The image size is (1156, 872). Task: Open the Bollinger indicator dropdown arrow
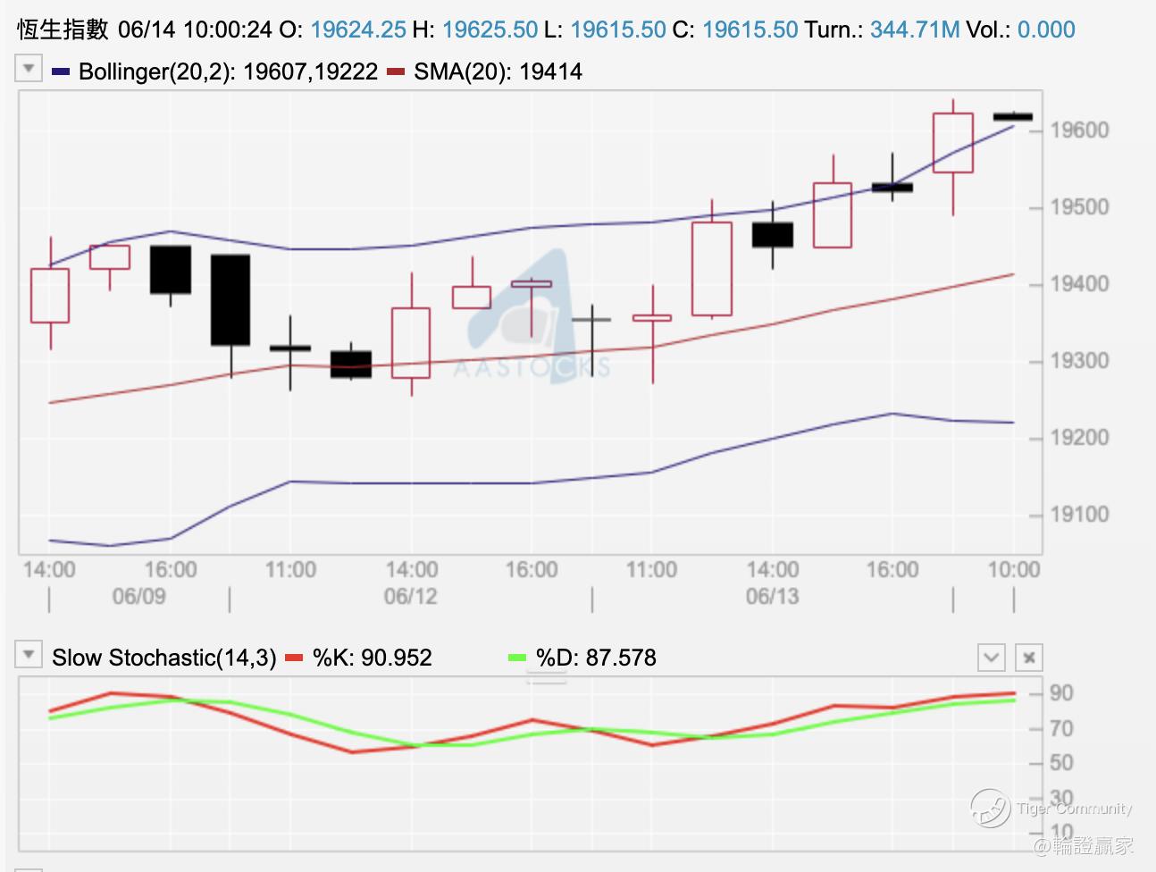[29, 69]
